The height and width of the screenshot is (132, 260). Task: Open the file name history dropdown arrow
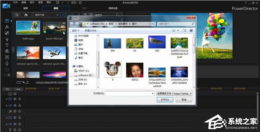click(x=153, y=94)
